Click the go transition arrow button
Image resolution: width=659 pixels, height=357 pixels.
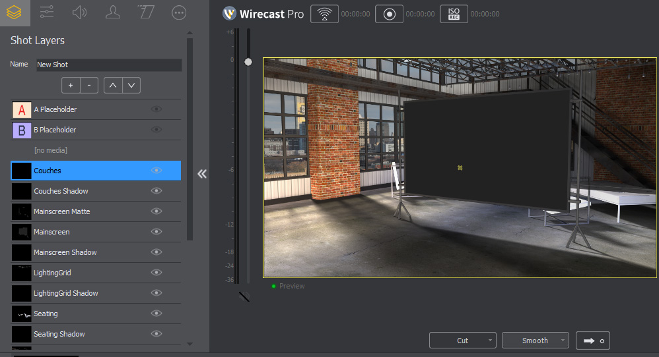(x=592, y=341)
